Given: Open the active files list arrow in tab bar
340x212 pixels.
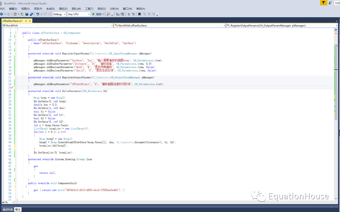Looking at the screenshot, I should point(337,21).
